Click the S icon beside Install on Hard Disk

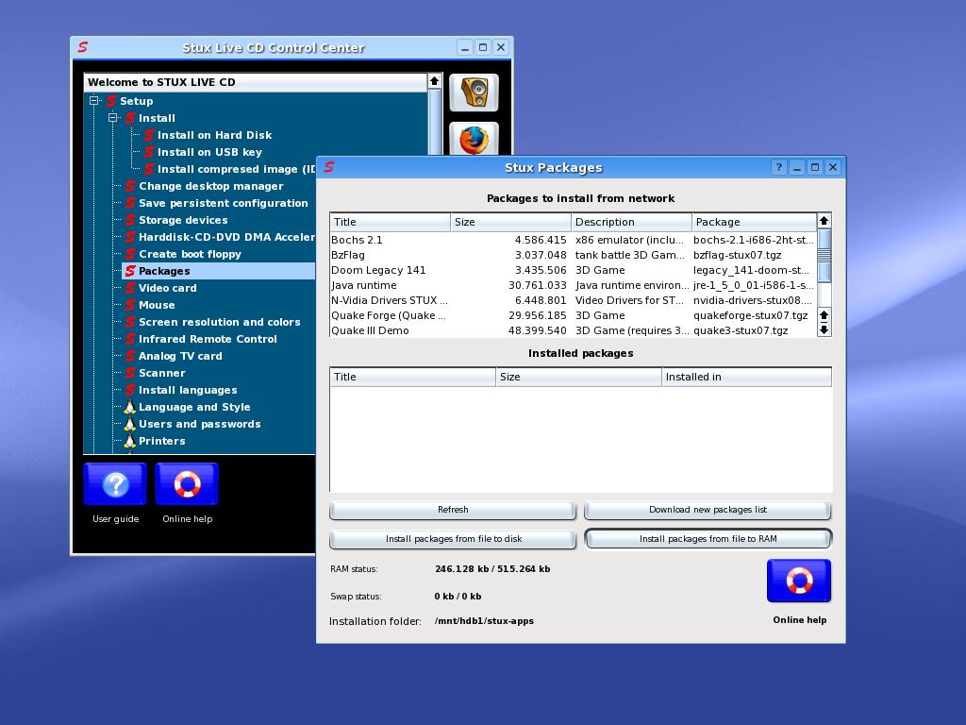click(149, 135)
